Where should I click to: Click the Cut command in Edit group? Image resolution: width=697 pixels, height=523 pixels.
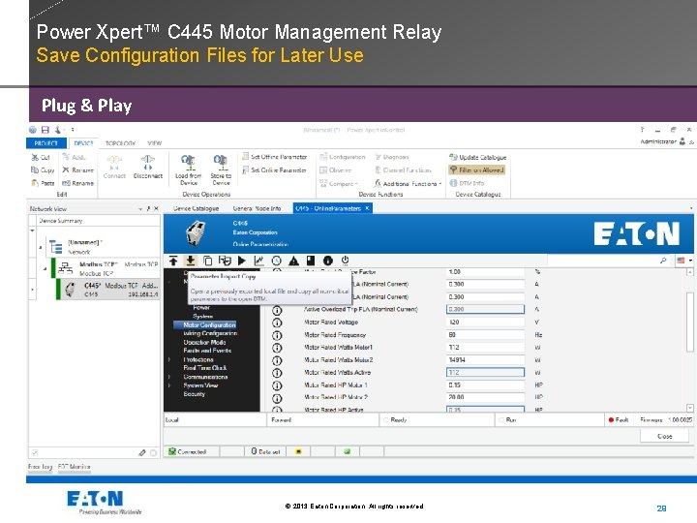[41, 158]
